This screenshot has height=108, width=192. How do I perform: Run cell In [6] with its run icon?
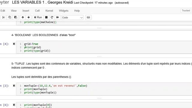coord(14,105)
